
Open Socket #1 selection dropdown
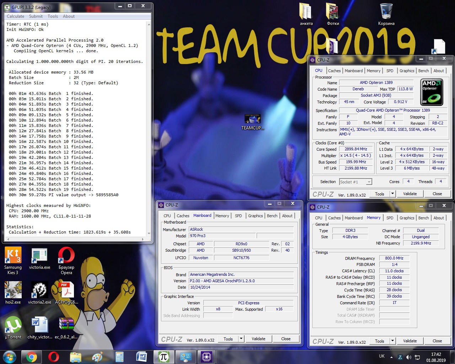coord(355,182)
